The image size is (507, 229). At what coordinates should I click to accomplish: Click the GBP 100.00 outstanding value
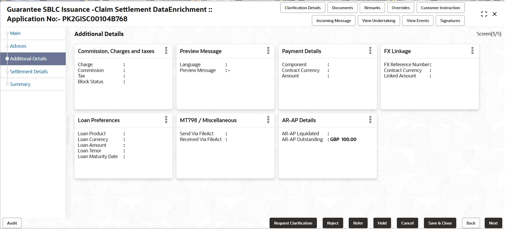pos(343,139)
